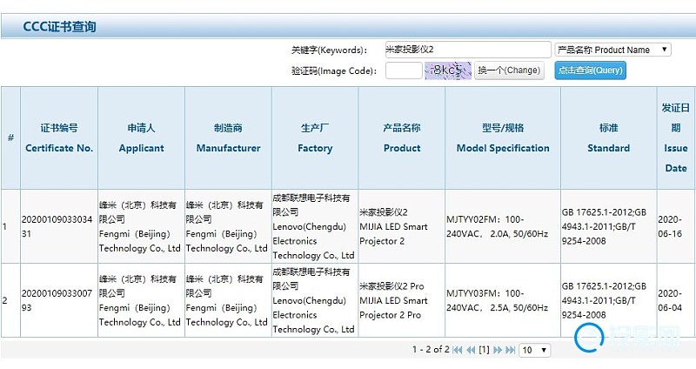The width and height of the screenshot is (696, 369).
Task: Click the Factory column header
Action: (315, 138)
